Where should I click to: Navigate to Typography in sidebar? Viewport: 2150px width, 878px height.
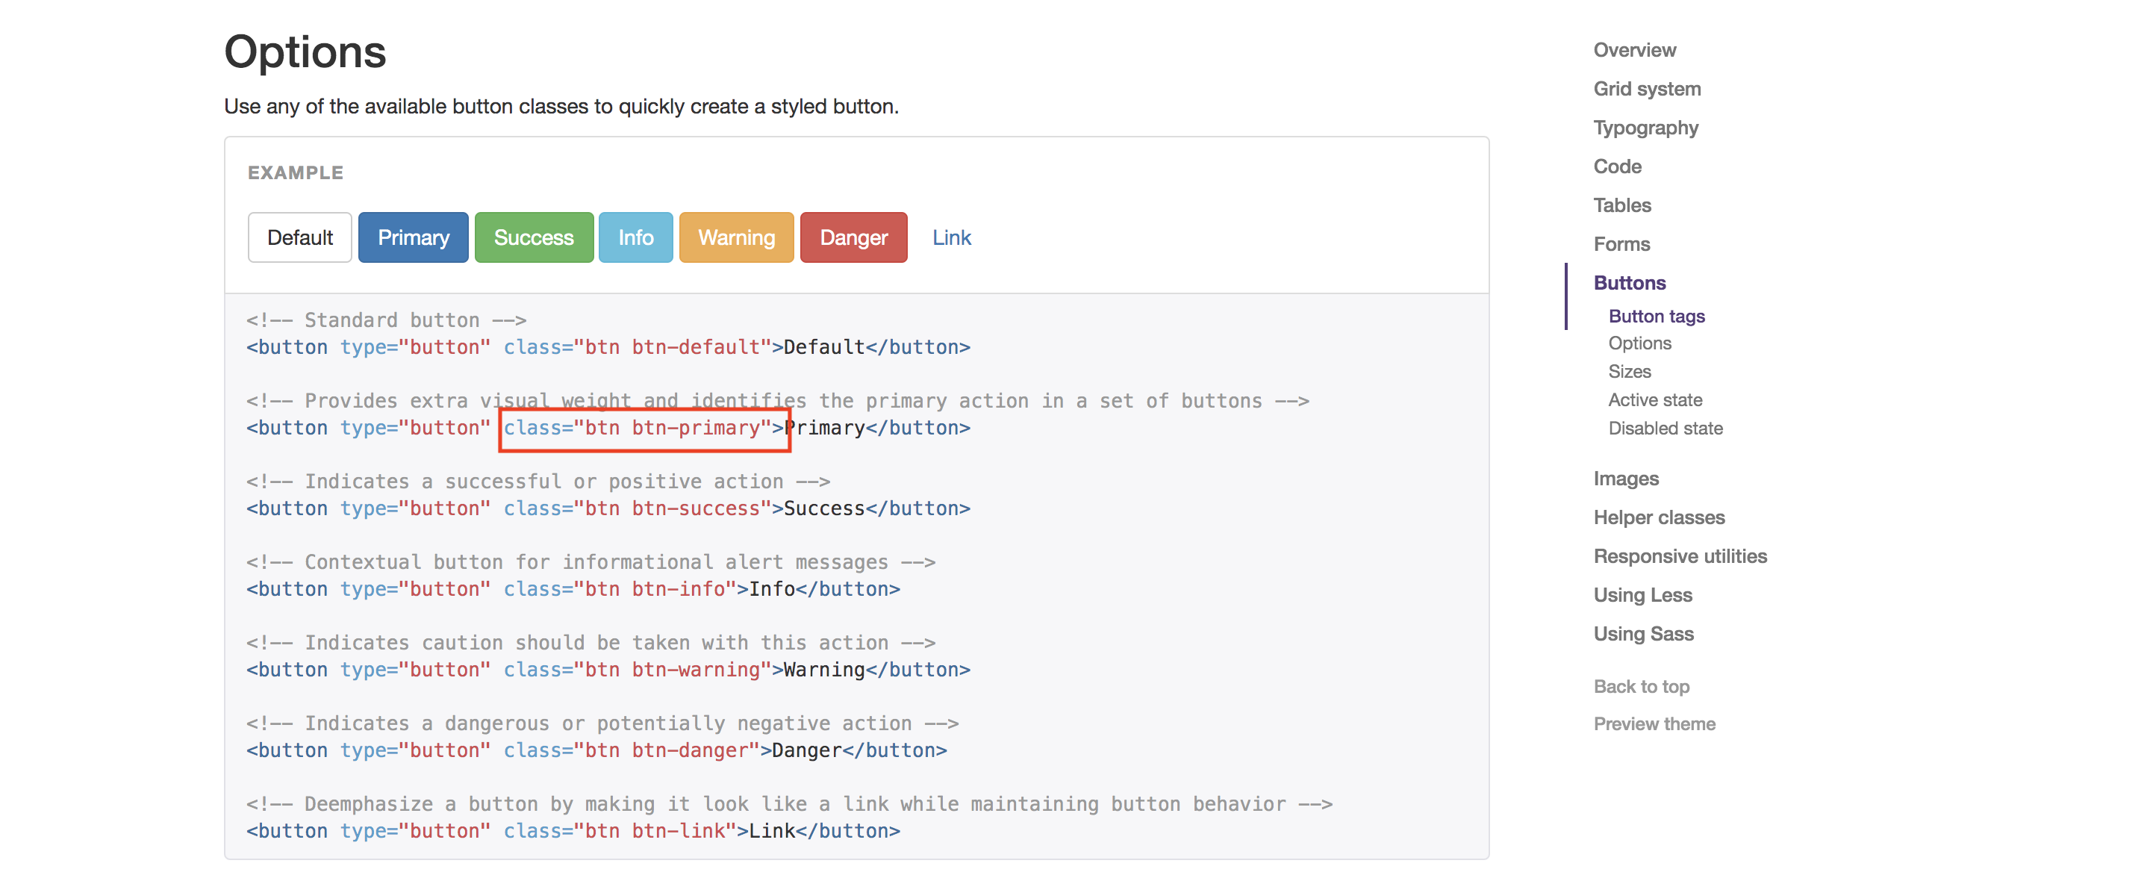[x=1645, y=128]
